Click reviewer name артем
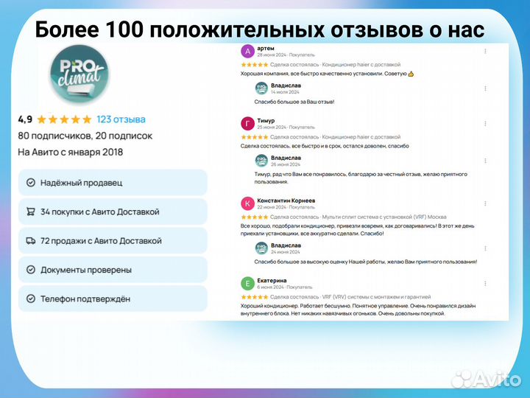 click(x=266, y=49)
